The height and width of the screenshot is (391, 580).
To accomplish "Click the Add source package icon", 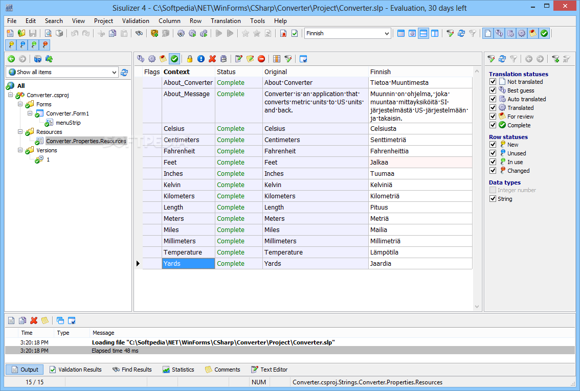I will pyautogui.click(x=154, y=33).
